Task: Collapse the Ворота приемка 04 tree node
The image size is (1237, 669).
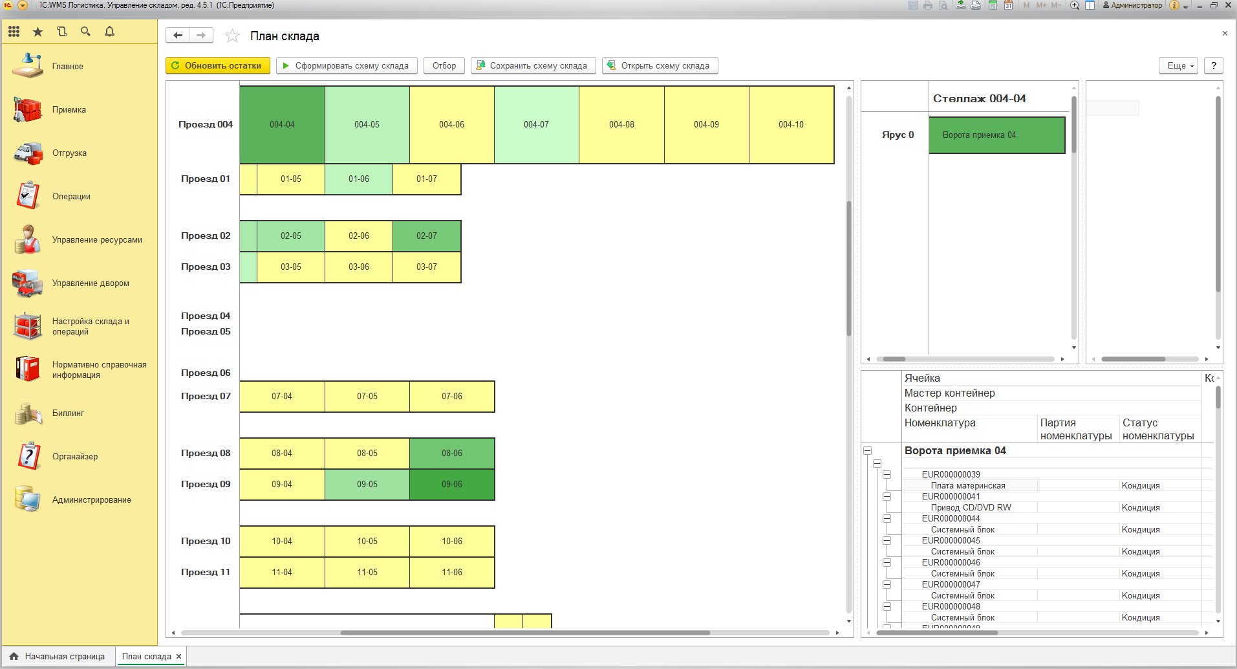Action: [868, 451]
